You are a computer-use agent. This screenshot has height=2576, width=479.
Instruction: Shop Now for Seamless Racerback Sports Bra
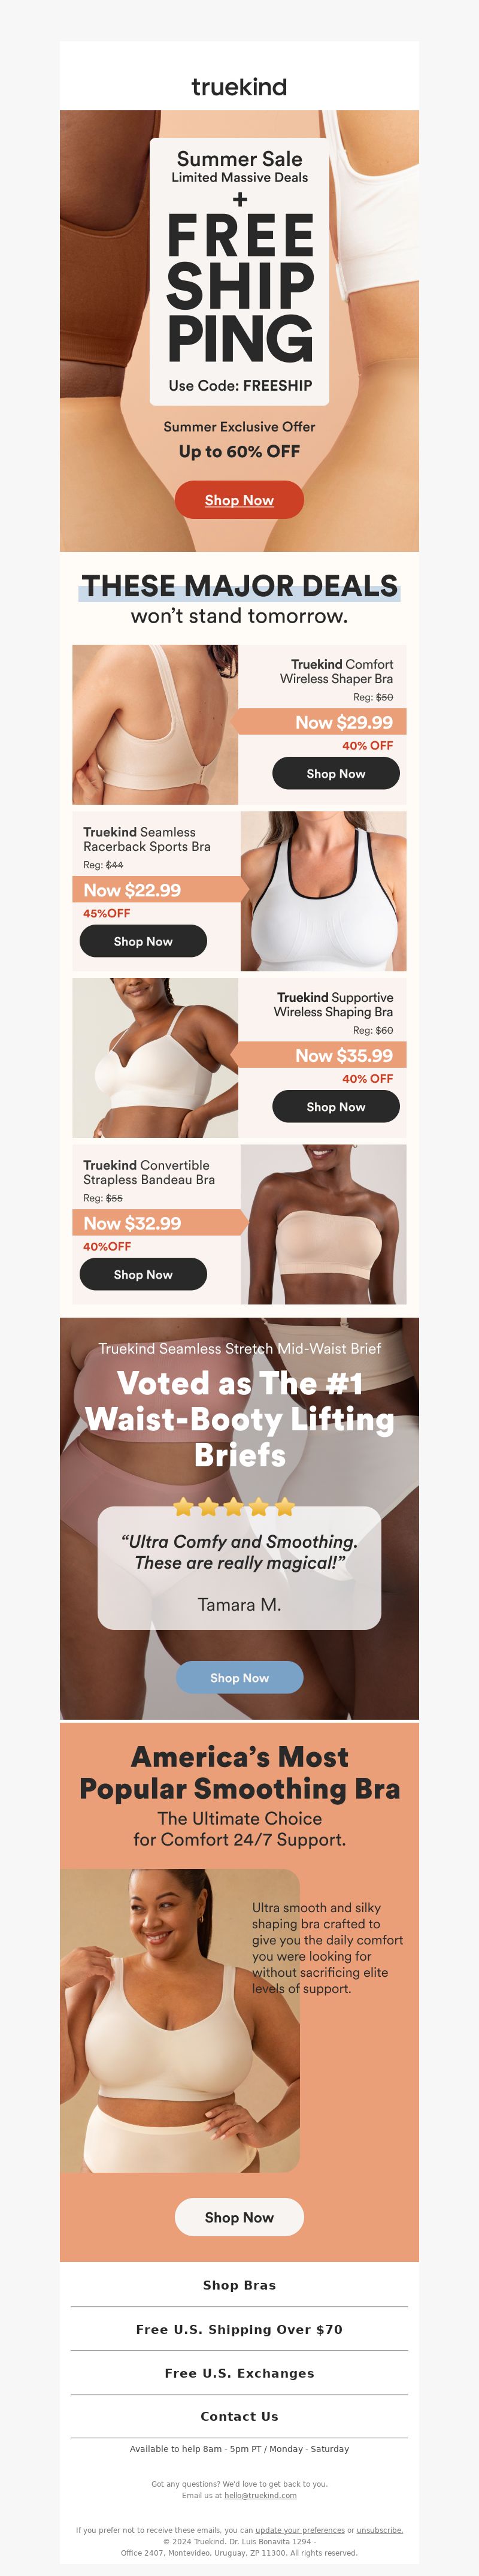[143, 941]
